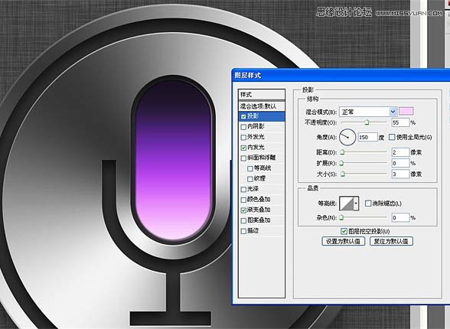Click the 角度 angle value field
Image resolution: width=450 pixels, height=329 pixels.
tap(367, 137)
